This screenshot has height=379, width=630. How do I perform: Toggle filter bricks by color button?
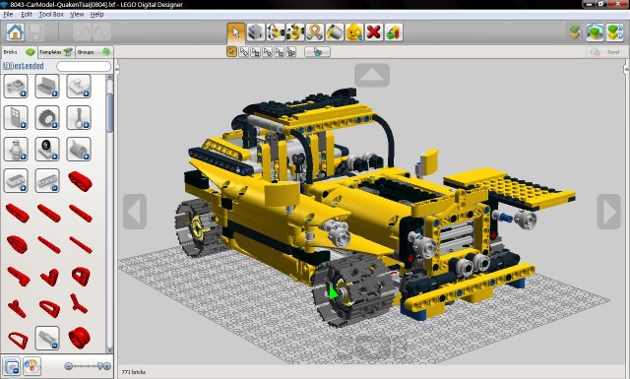(x=31, y=366)
